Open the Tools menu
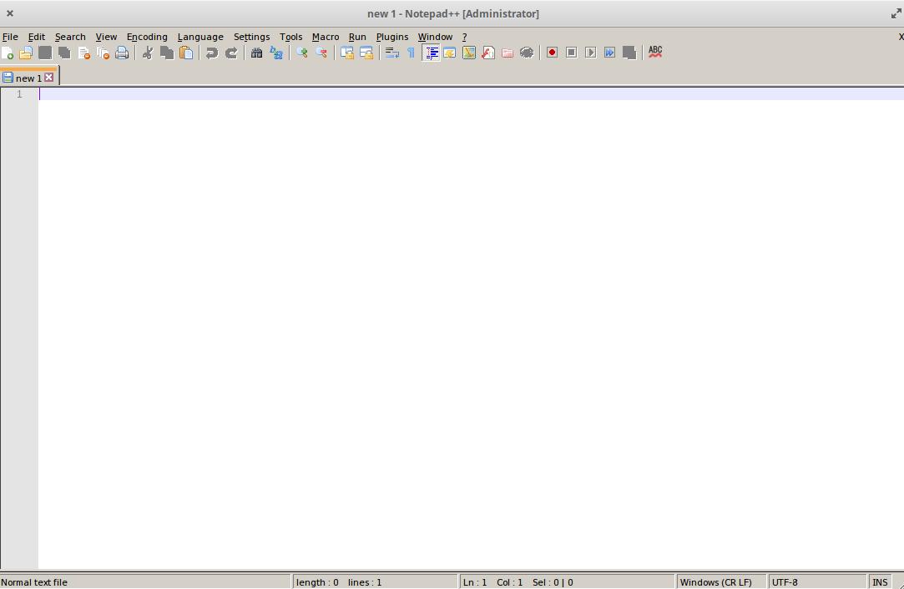 tap(290, 37)
